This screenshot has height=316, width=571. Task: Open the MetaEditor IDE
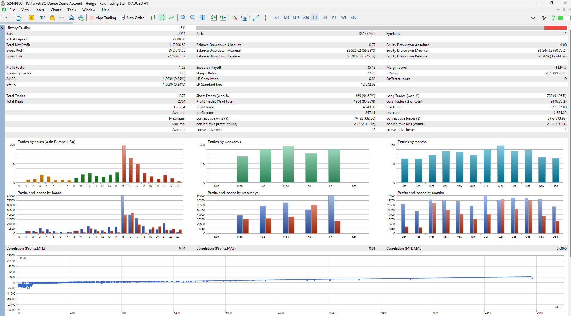pos(43,18)
